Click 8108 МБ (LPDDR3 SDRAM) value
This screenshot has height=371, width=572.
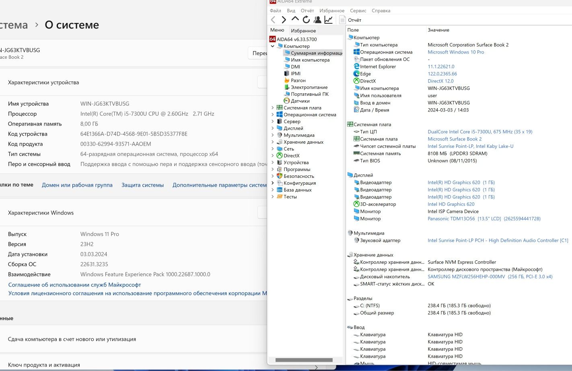point(457,153)
